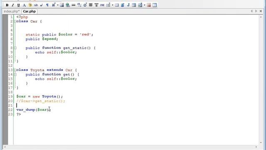This screenshot has height=150, width=266.
Task: Click the center-align text icon
Action: click(x=91, y=5)
